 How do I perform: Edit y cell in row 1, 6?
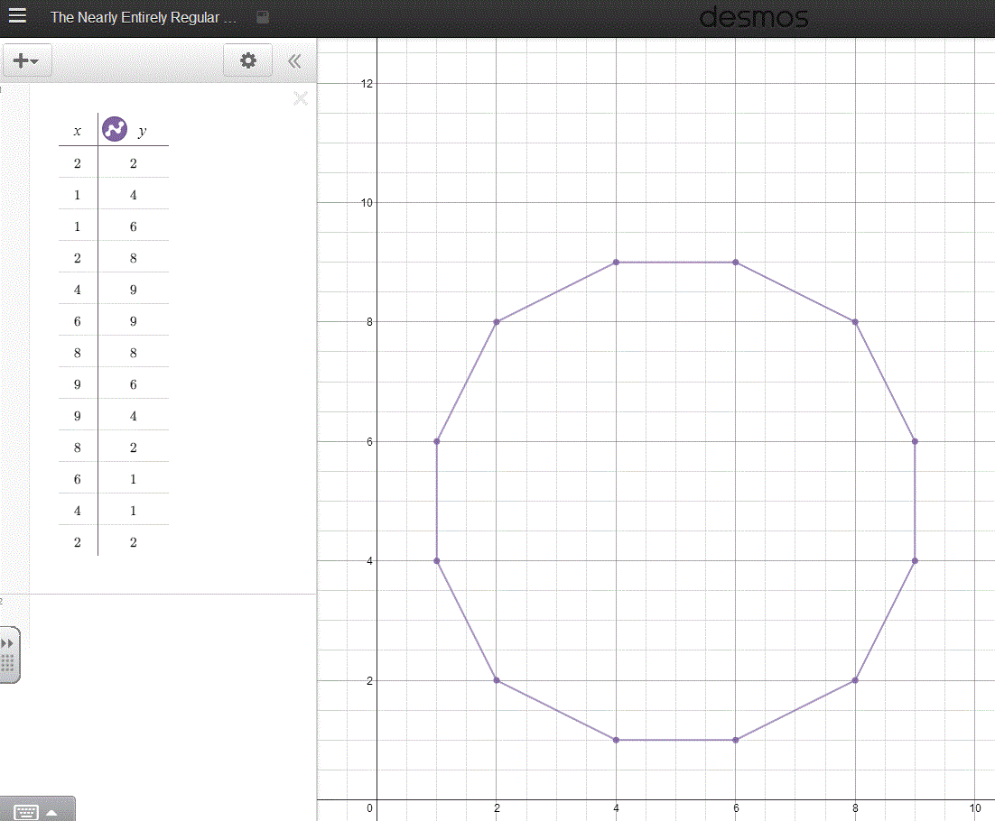tap(134, 226)
